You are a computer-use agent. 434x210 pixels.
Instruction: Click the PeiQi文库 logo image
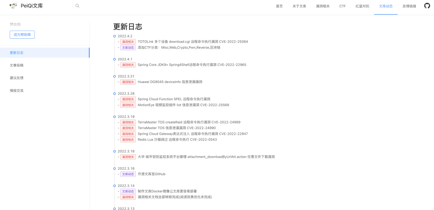14,6
